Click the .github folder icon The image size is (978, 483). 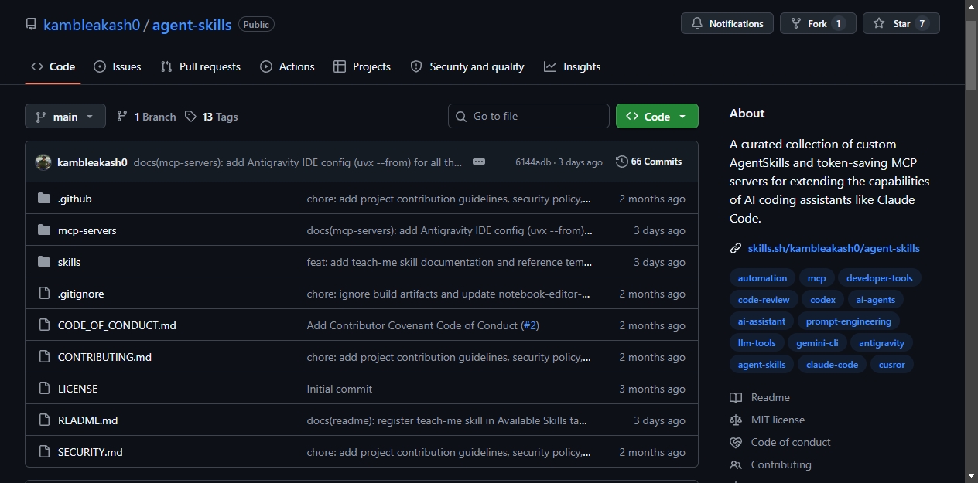pos(44,199)
